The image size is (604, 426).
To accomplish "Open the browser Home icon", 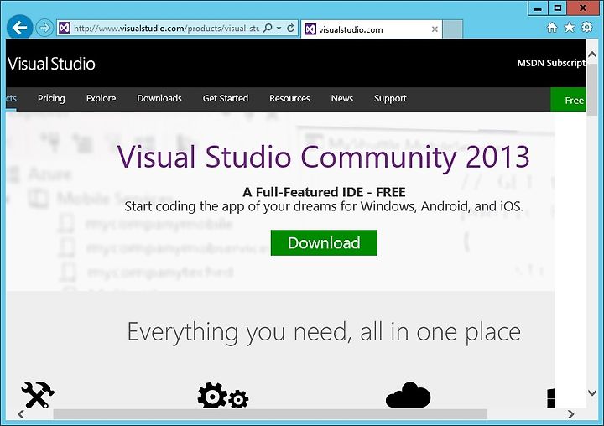I will point(552,28).
